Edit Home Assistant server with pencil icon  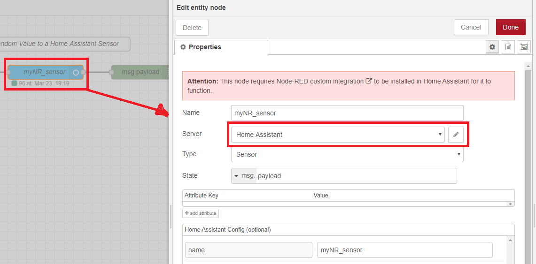pos(456,135)
